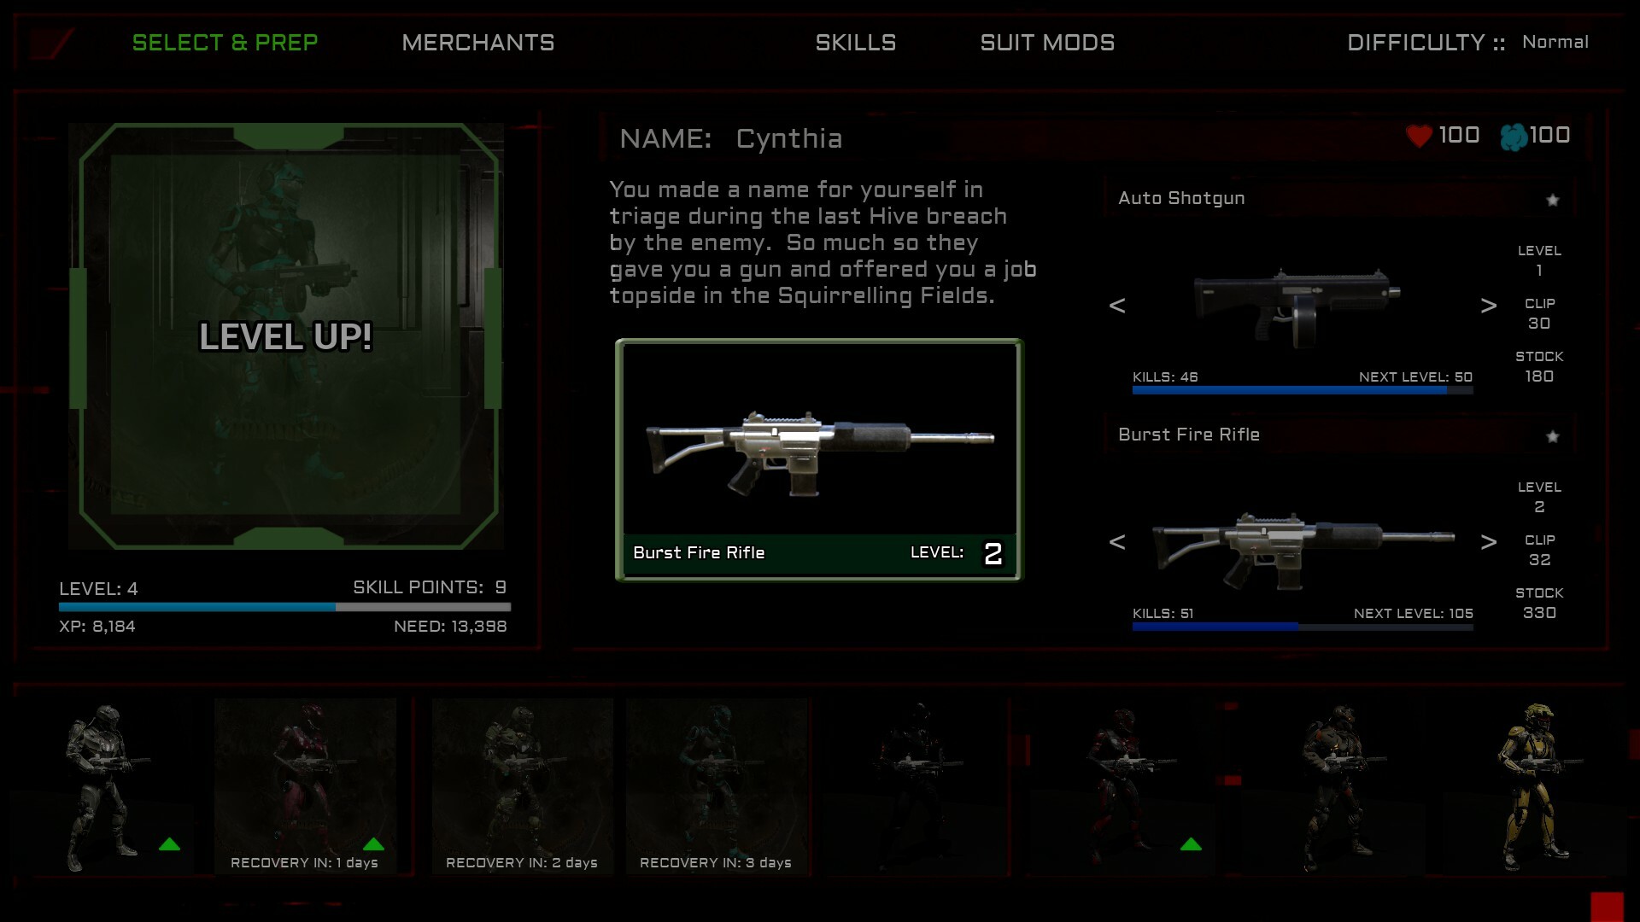Image resolution: width=1640 pixels, height=922 pixels.
Task: Select the Select & Prep tab
Action: [x=225, y=43]
